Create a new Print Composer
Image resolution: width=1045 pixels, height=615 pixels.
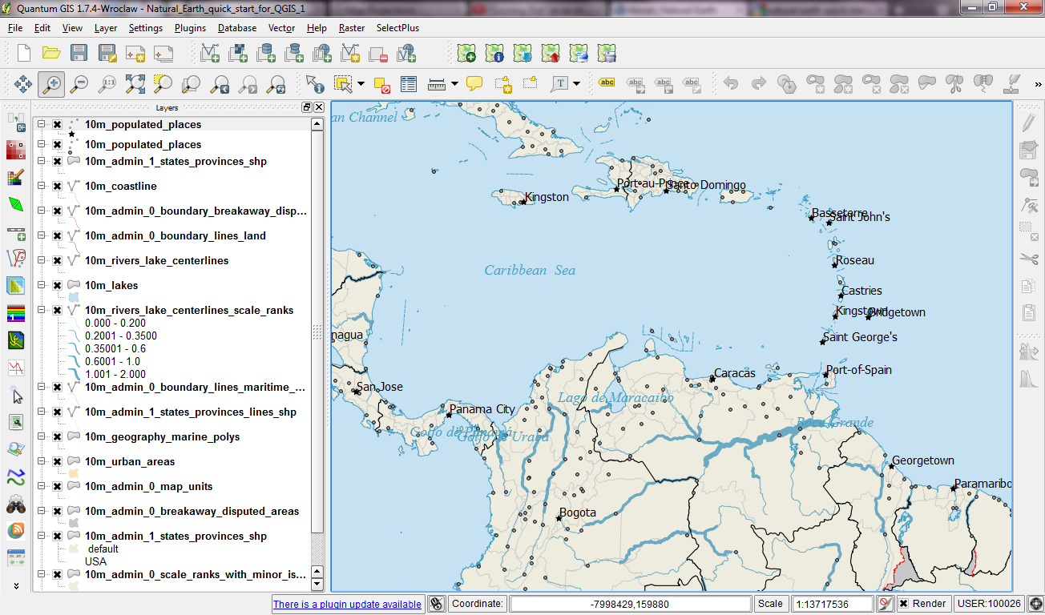coord(135,54)
